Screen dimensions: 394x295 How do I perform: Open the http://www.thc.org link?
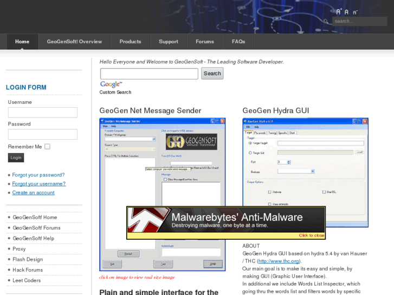pyautogui.click(x=279, y=261)
